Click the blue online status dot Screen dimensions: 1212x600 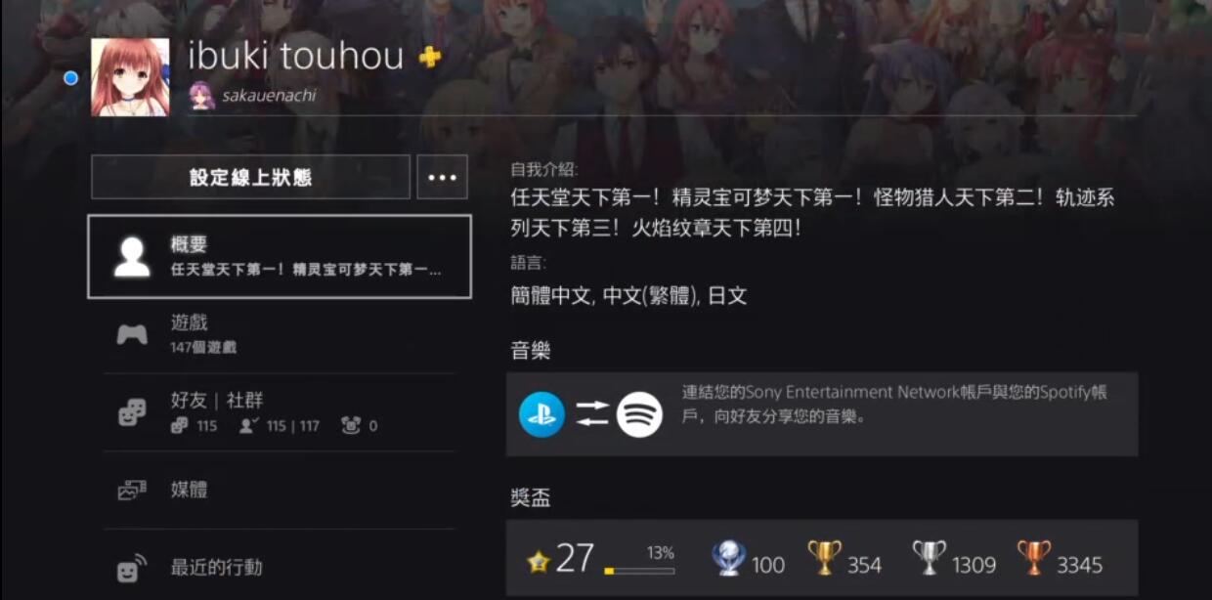[70, 78]
